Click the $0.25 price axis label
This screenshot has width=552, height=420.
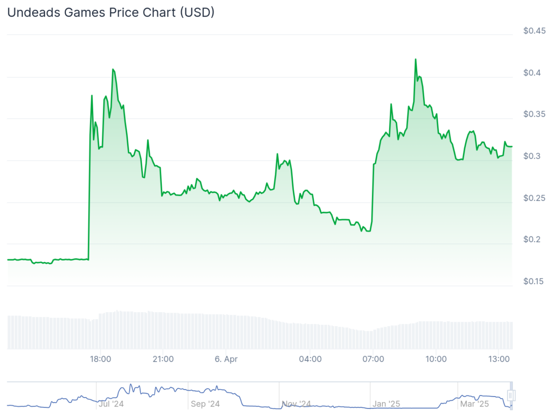point(534,198)
